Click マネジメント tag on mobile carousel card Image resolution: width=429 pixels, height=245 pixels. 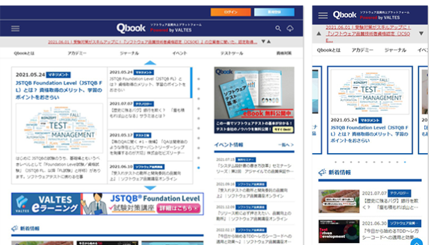click(370, 120)
